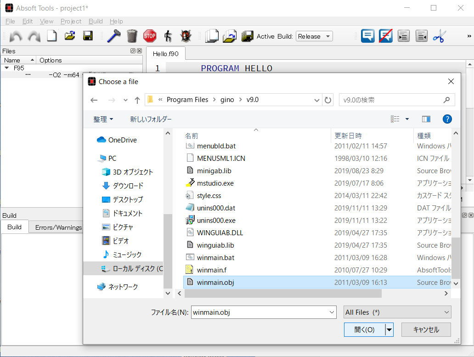Click the search magnifier in dialog
This screenshot has height=357, width=474.
click(446, 100)
